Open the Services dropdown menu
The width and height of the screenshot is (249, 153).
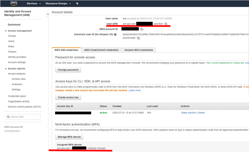(34, 4)
